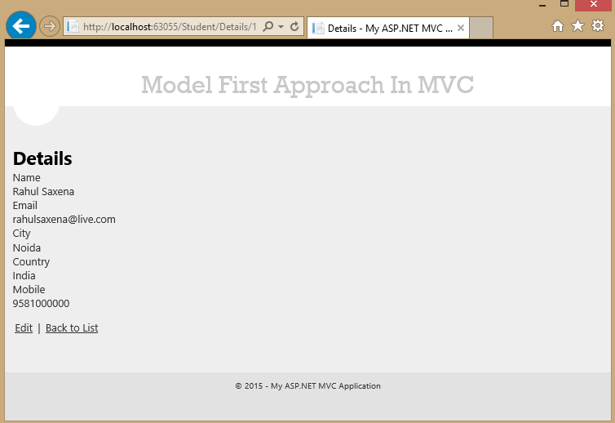Open Favorites with the star icon
The image size is (615, 423).
[577, 26]
